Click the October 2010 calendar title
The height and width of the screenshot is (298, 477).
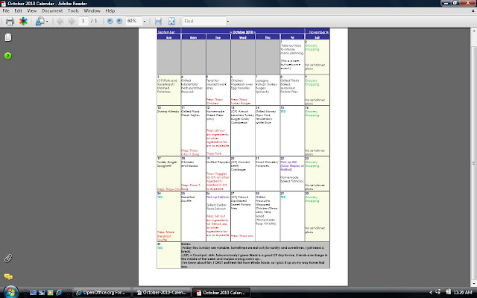pyautogui.click(x=243, y=32)
